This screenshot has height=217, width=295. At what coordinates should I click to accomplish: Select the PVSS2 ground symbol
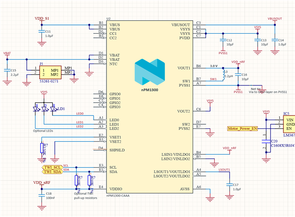tap(210, 134)
